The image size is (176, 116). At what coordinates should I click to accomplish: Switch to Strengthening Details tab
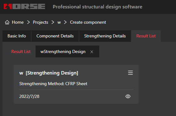(105, 36)
